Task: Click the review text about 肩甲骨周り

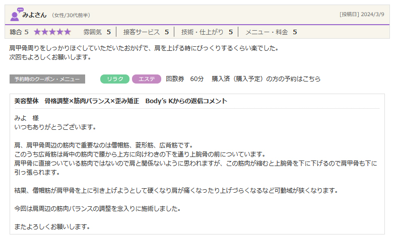Action: coord(144,49)
